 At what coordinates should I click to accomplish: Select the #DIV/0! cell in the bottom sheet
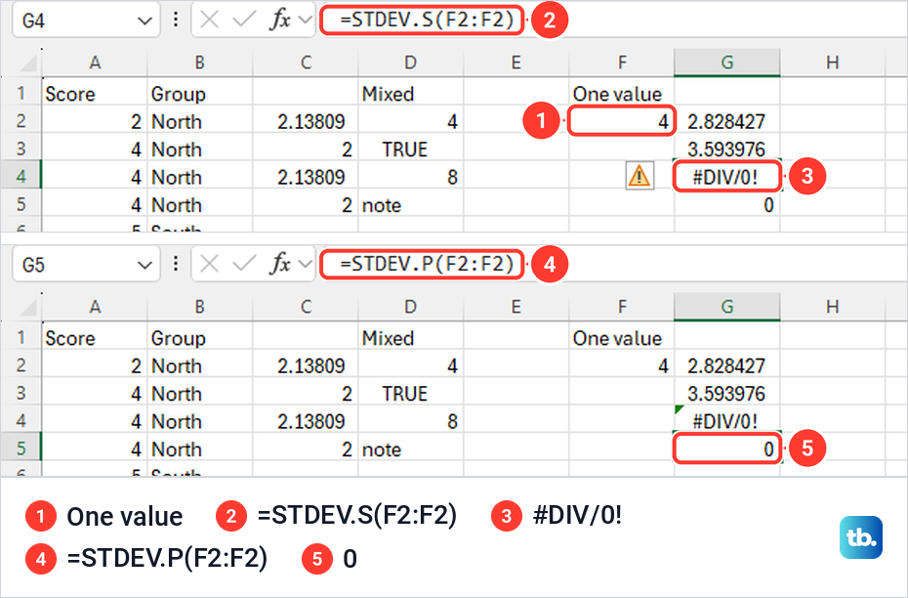coord(726,421)
